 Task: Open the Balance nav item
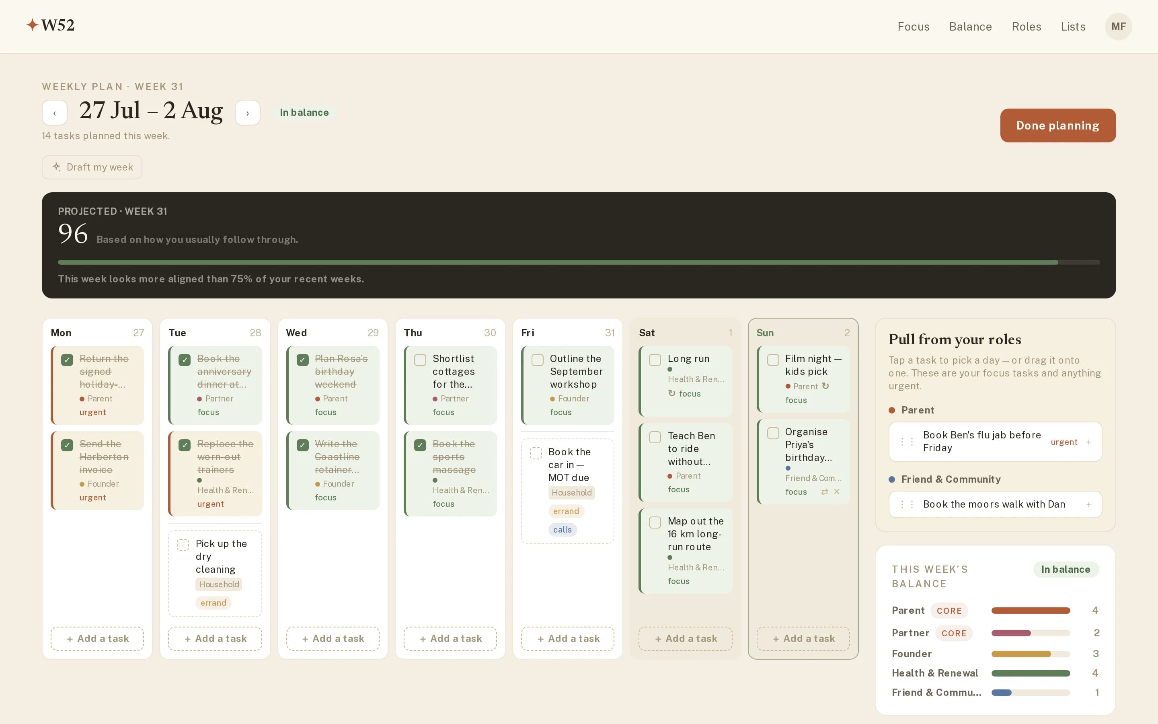point(970,26)
